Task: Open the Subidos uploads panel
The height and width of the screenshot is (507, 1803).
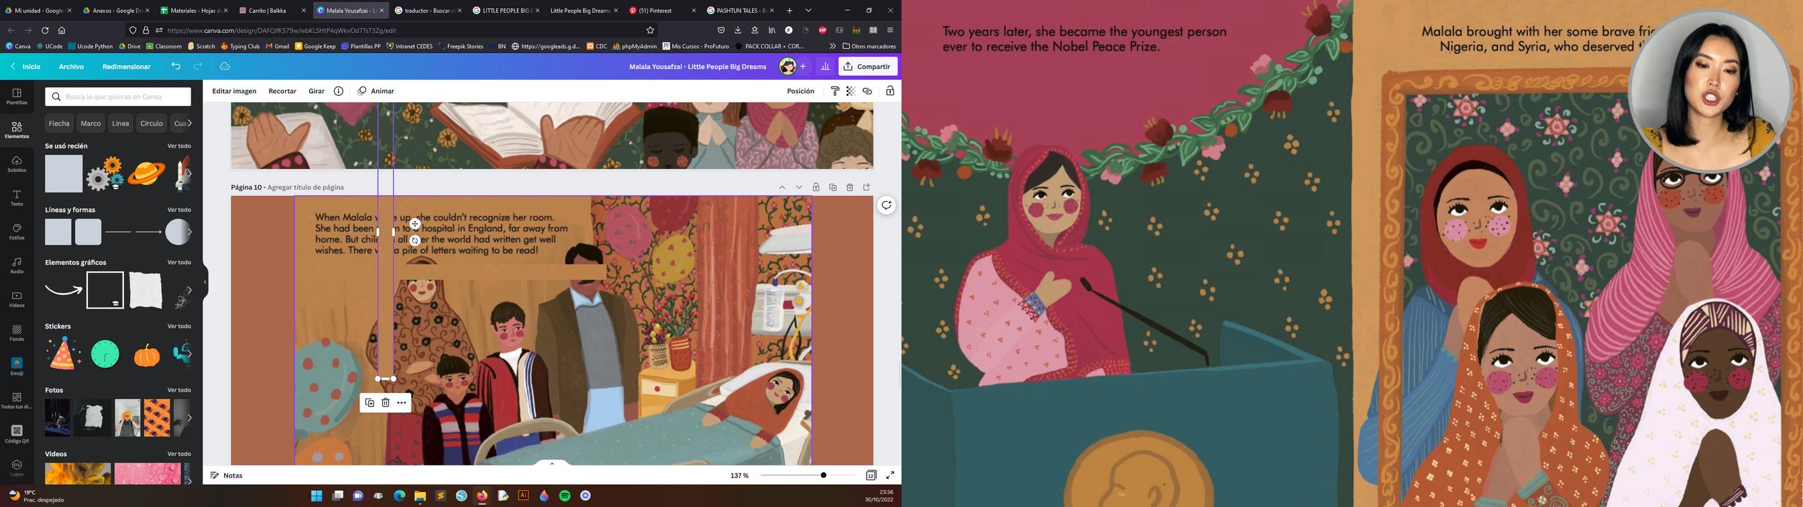Action: click(x=17, y=164)
